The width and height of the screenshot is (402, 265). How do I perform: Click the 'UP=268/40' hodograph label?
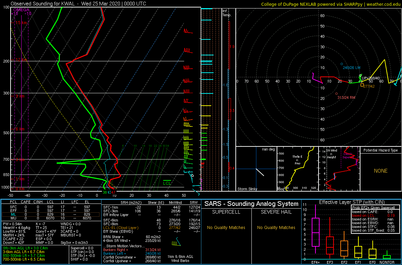click(371, 78)
